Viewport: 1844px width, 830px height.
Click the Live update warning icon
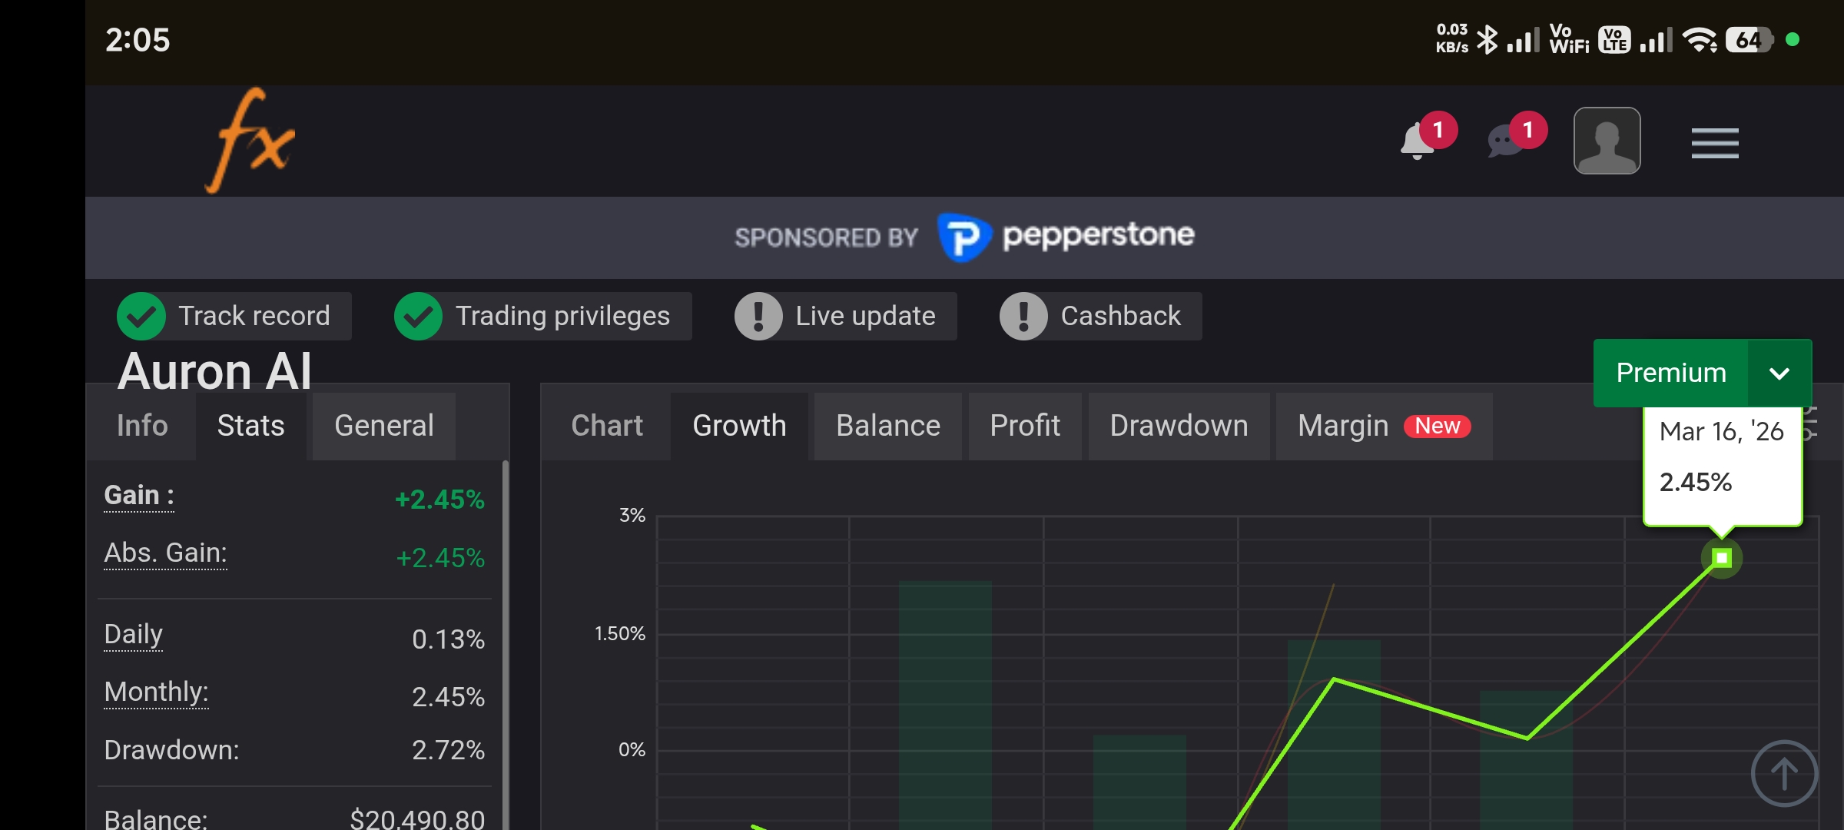758,316
